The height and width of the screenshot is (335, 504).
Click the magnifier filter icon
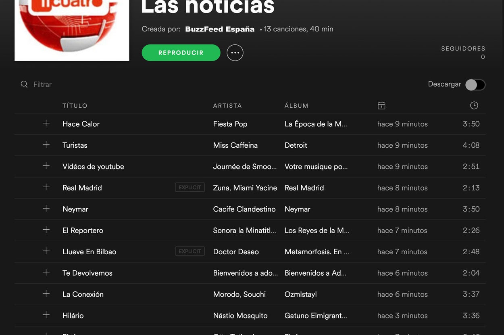(x=24, y=84)
